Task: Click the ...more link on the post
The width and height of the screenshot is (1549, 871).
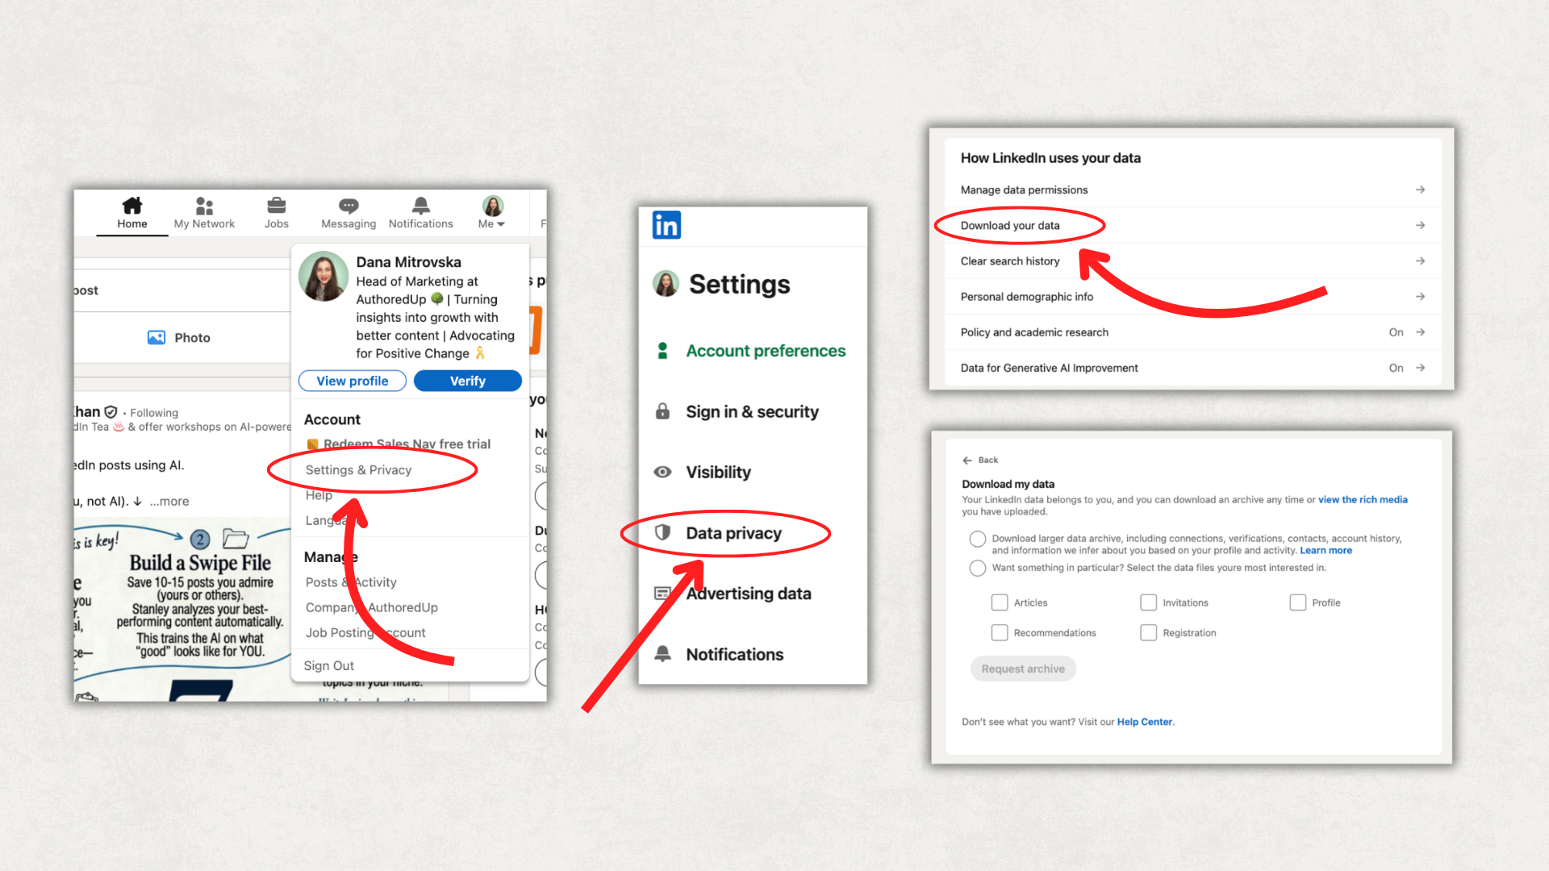Action: tap(169, 501)
